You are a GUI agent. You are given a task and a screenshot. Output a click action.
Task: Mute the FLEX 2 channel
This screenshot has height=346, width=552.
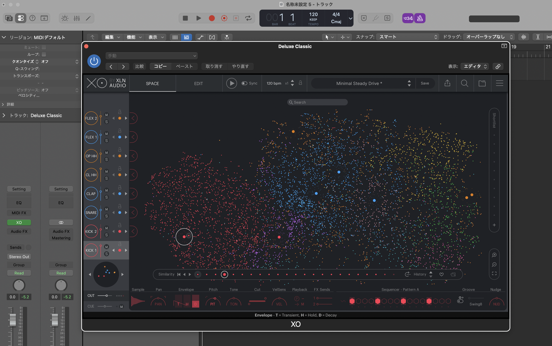coord(106,115)
